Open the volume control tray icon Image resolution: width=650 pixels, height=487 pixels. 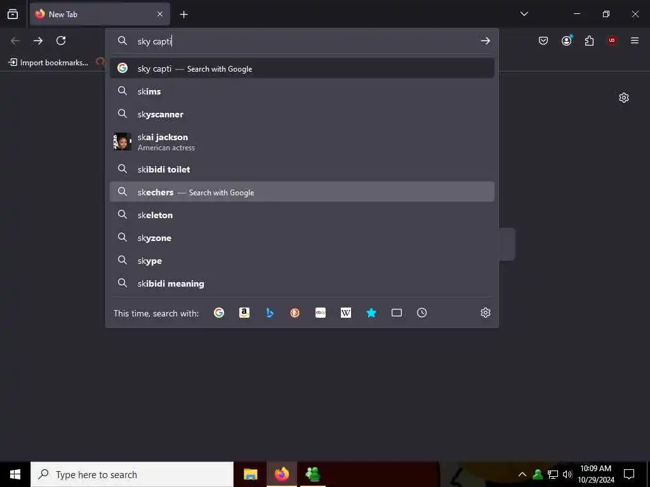567,474
